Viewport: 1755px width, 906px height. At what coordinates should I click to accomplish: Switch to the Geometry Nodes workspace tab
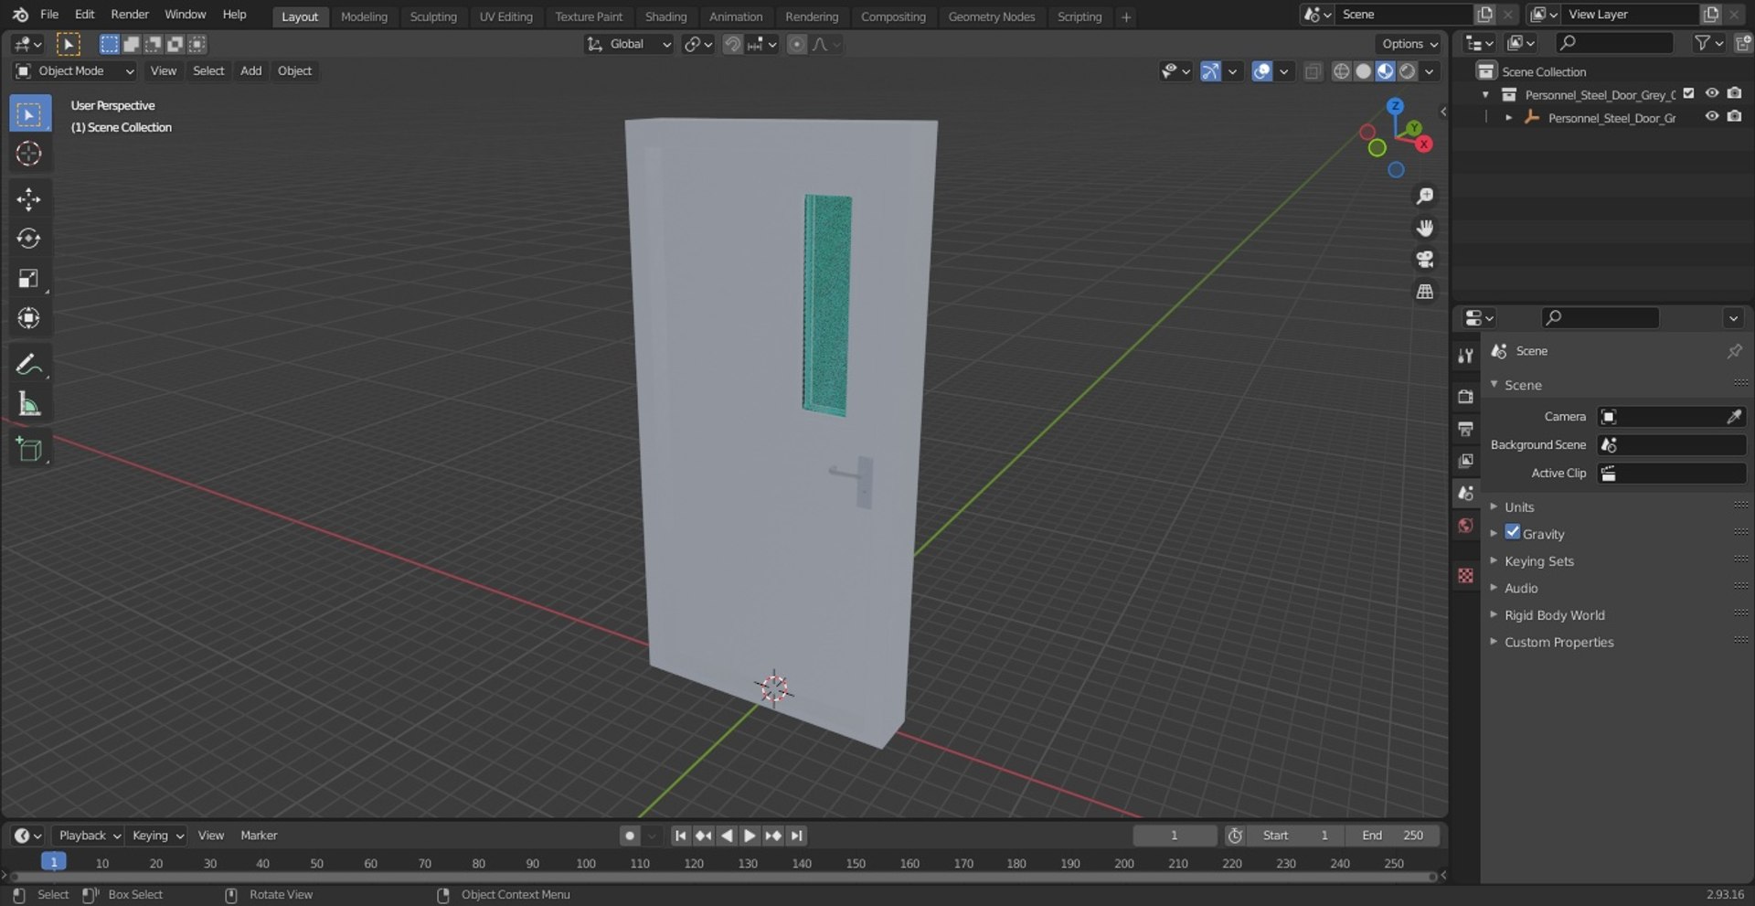coord(991,16)
